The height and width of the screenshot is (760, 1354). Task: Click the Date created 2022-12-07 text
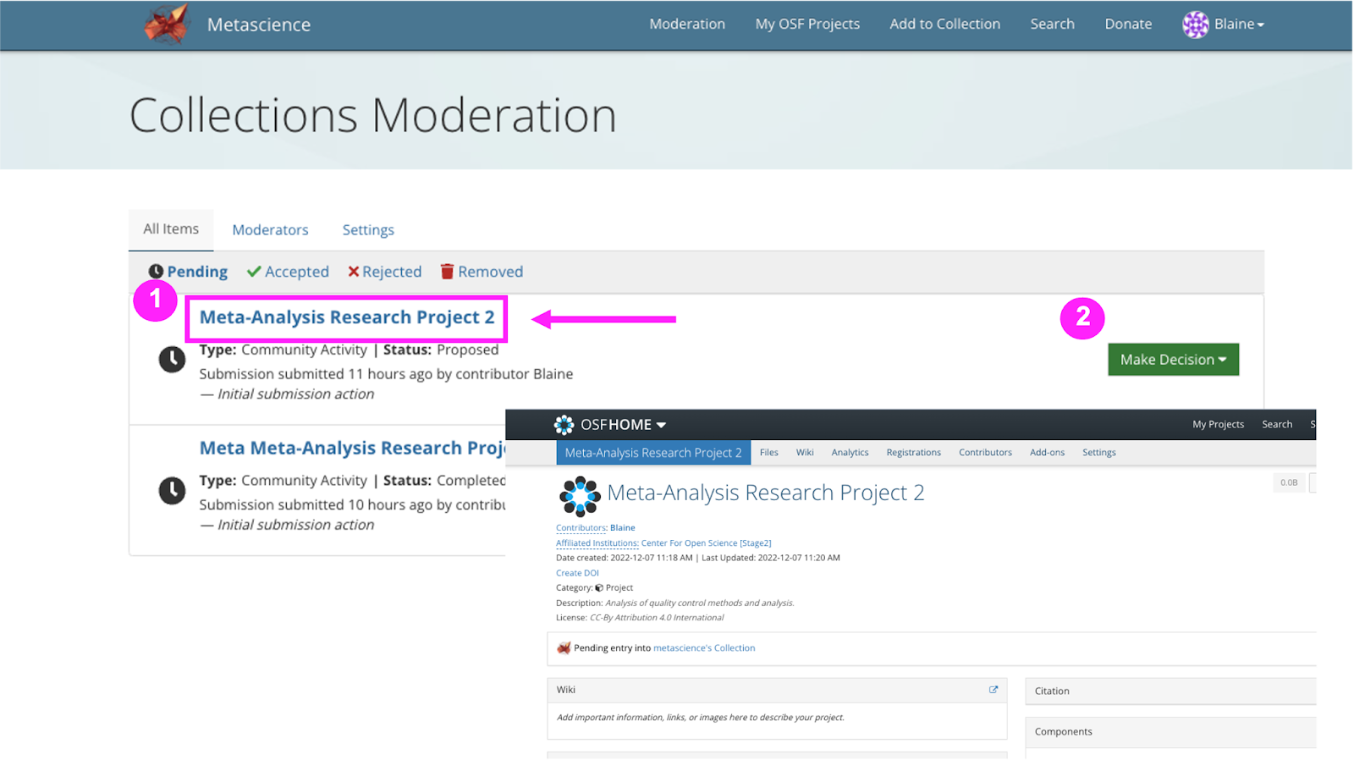click(x=624, y=559)
